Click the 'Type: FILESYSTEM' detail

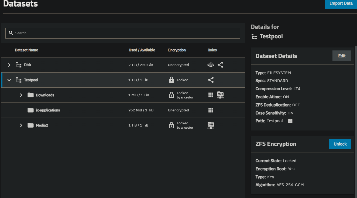tap(273, 73)
